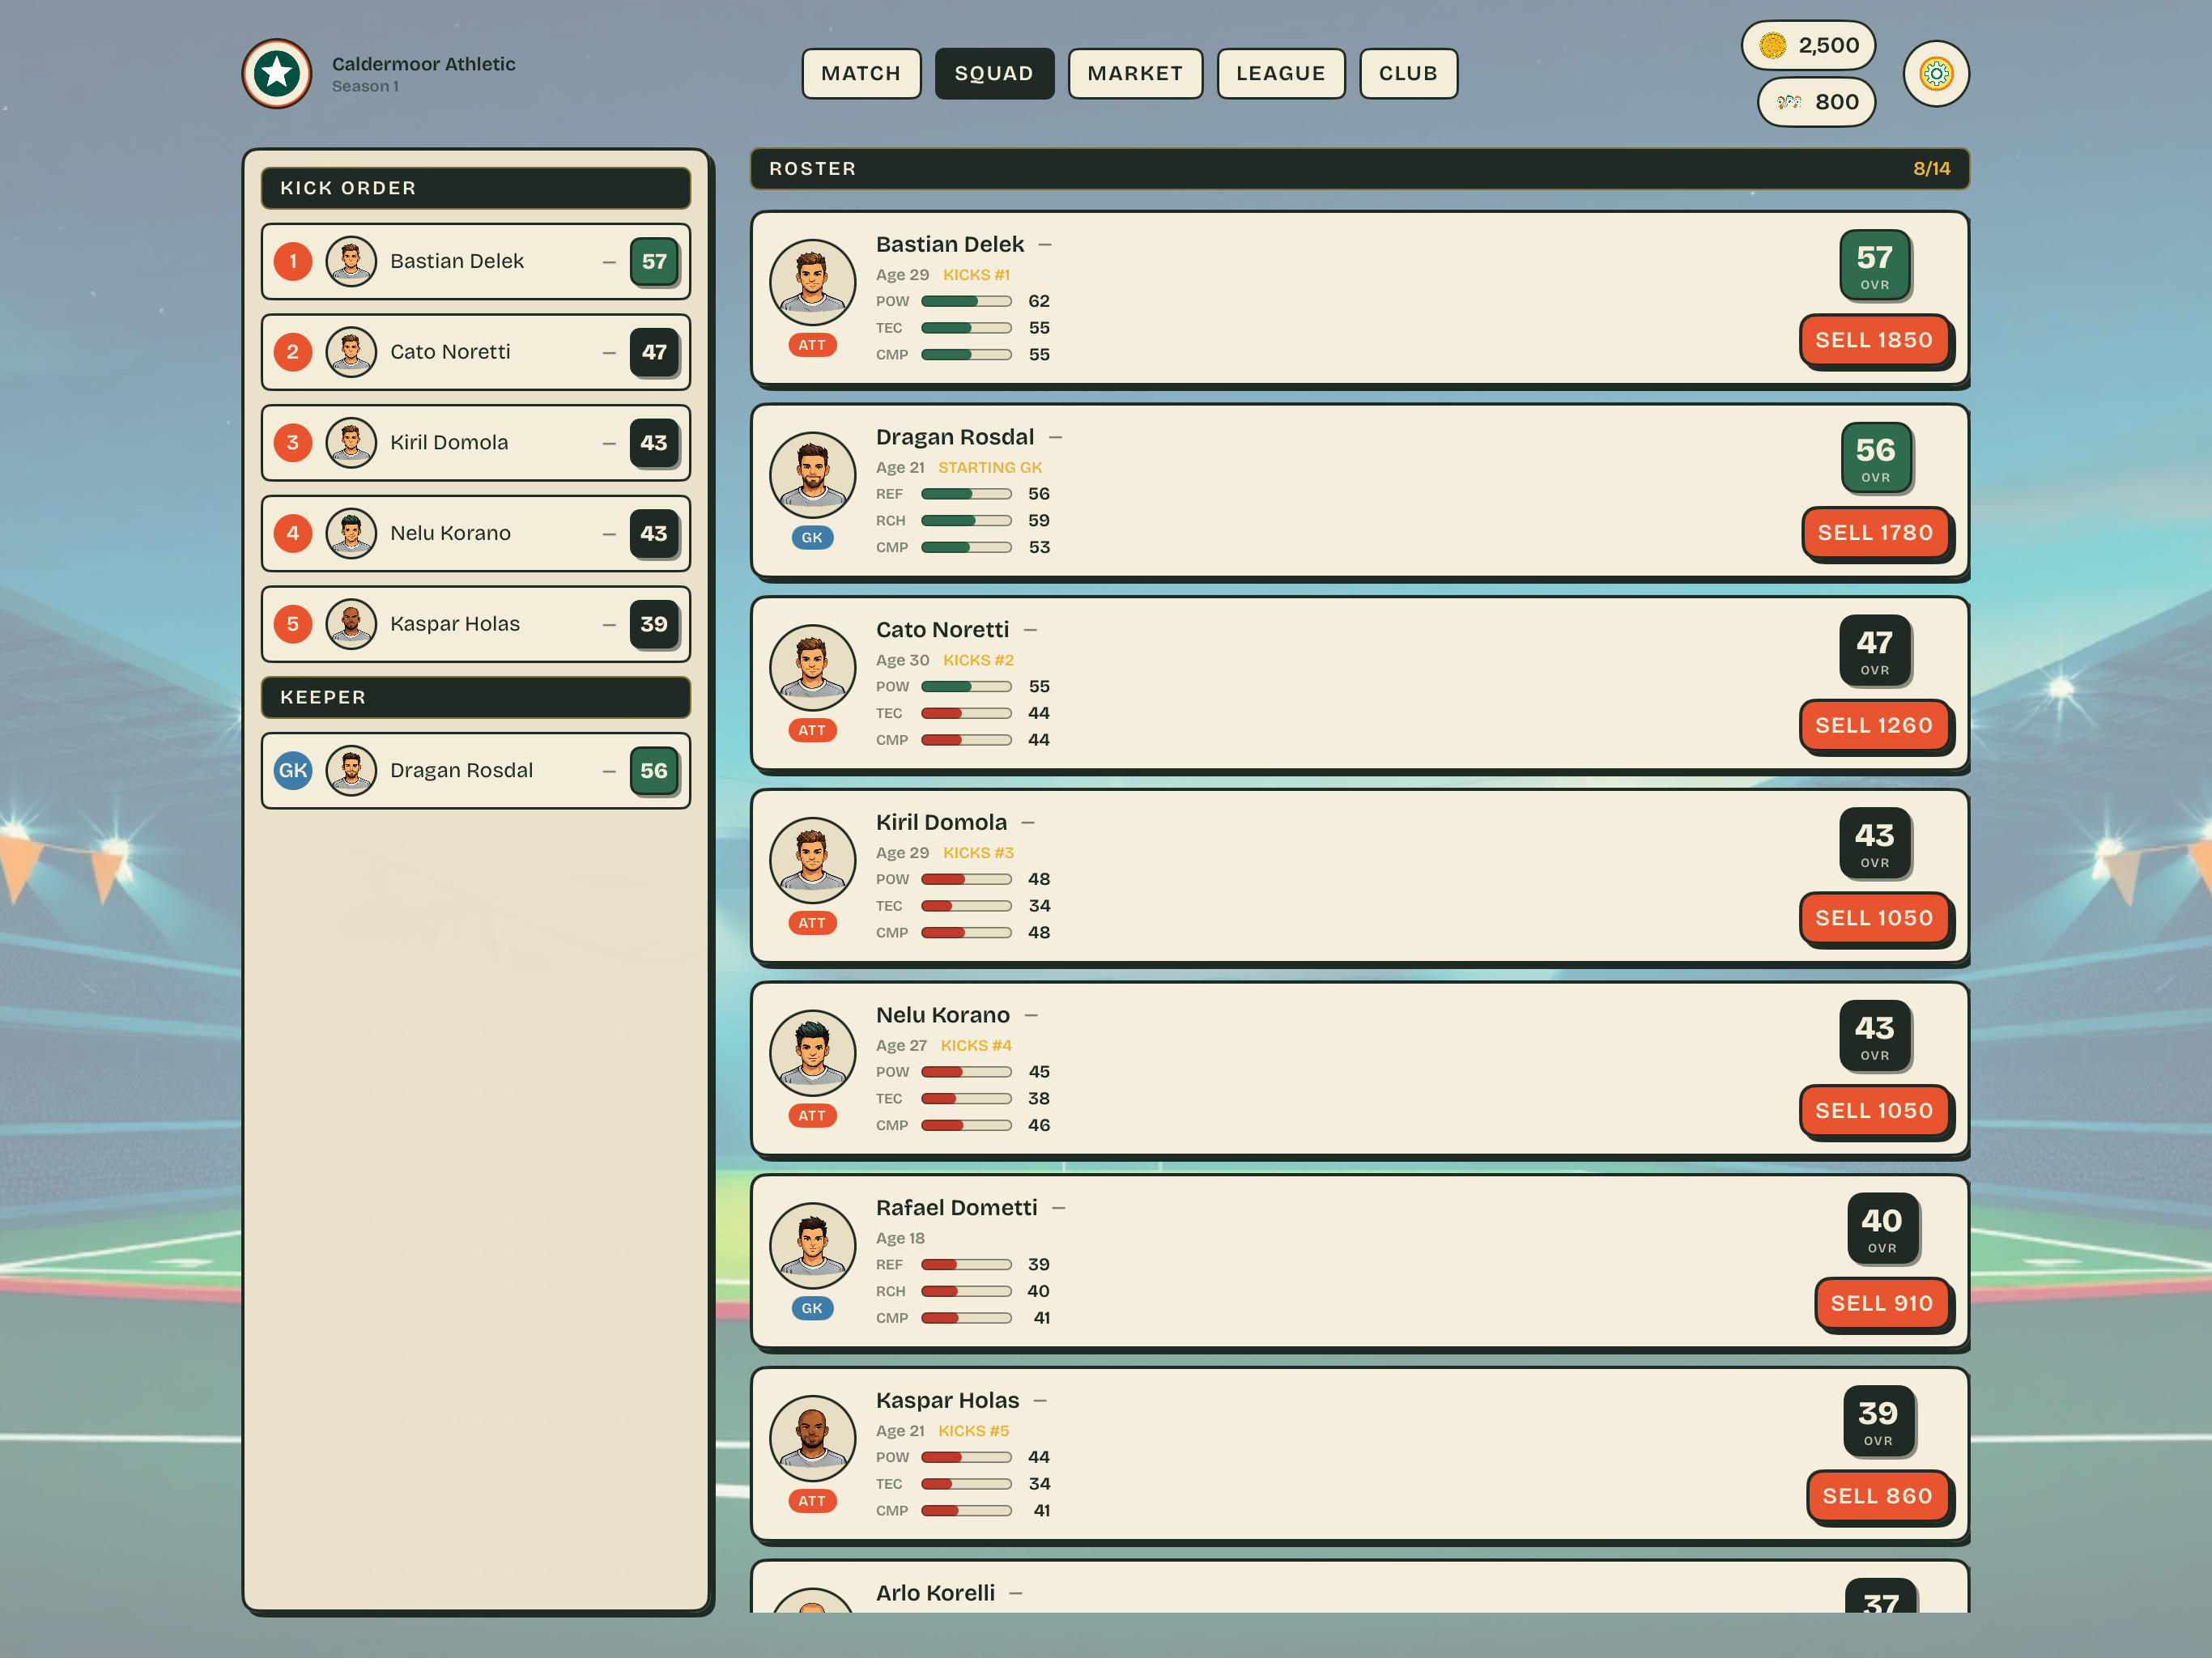2212x1658 pixels.
Task: Sell Kaspar Holas for 860
Action: point(1877,1496)
